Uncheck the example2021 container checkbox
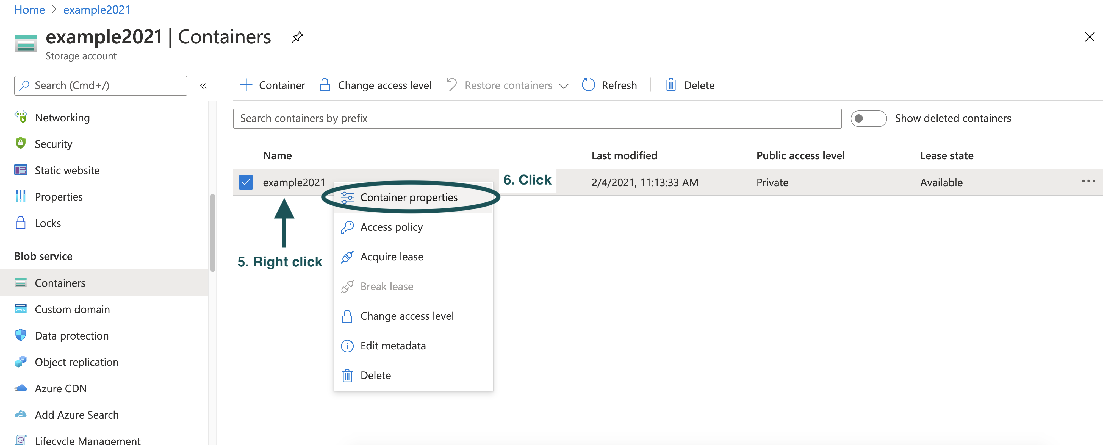The height and width of the screenshot is (445, 1114). [246, 182]
